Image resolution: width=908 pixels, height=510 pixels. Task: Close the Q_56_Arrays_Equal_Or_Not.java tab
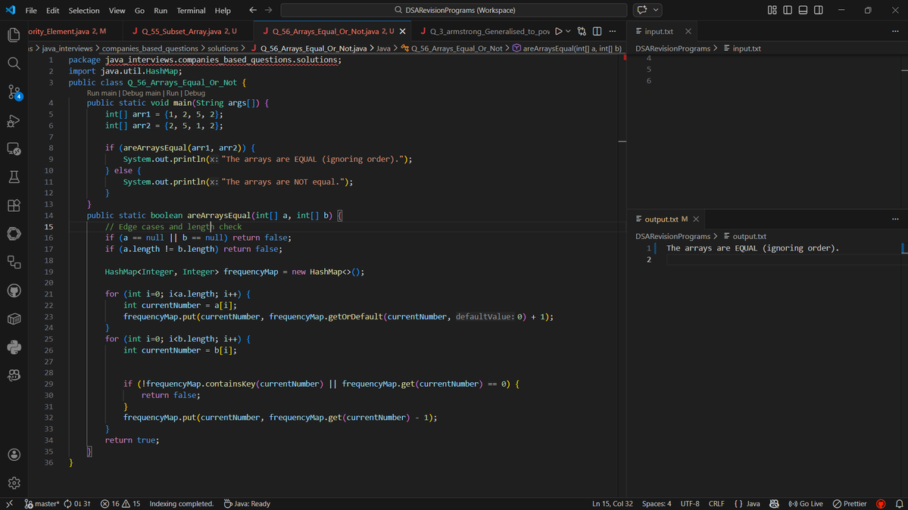(x=402, y=31)
